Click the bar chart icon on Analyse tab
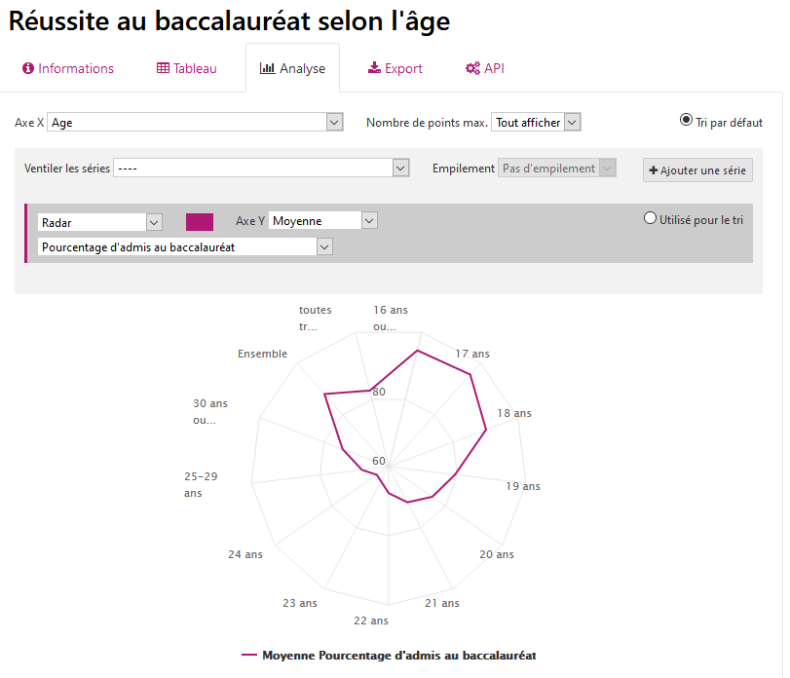The width and height of the screenshot is (790, 678). pyautogui.click(x=267, y=69)
